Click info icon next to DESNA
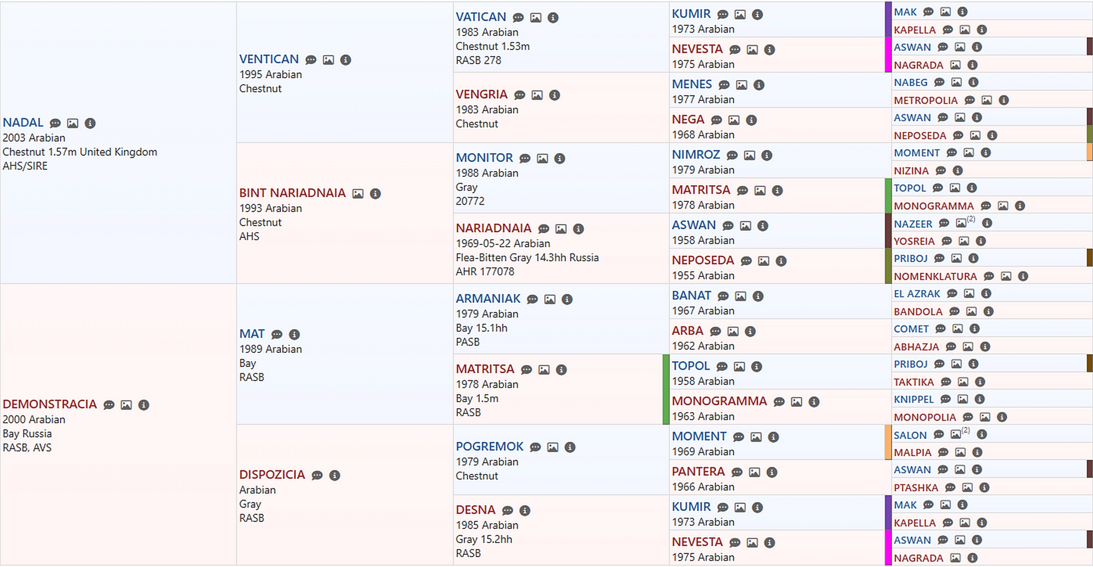This screenshot has height=567, width=1093. [x=525, y=510]
